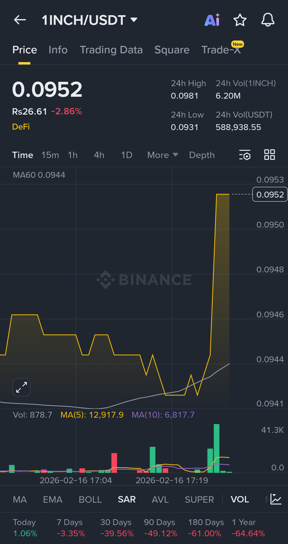The width and height of the screenshot is (288, 544).
Task: Select the 15m interval
Action: (50, 155)
